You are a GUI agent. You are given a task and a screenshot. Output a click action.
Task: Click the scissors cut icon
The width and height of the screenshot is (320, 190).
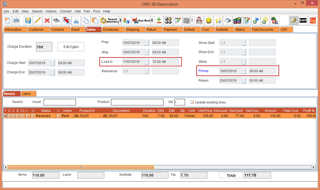(x=76, y=20)
